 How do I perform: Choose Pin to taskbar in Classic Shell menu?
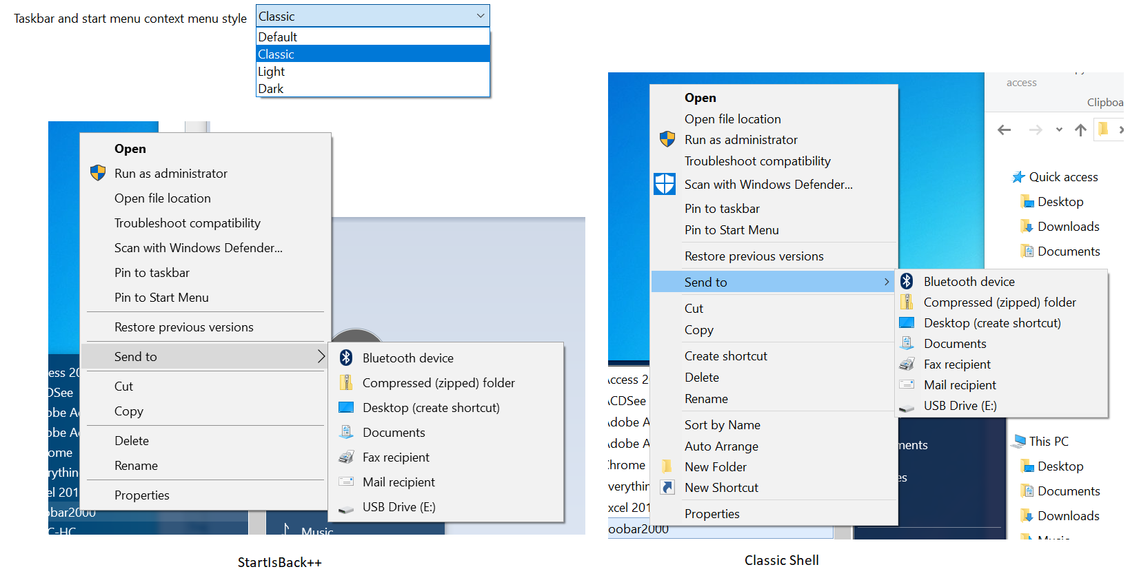click(x=722, y=208)
